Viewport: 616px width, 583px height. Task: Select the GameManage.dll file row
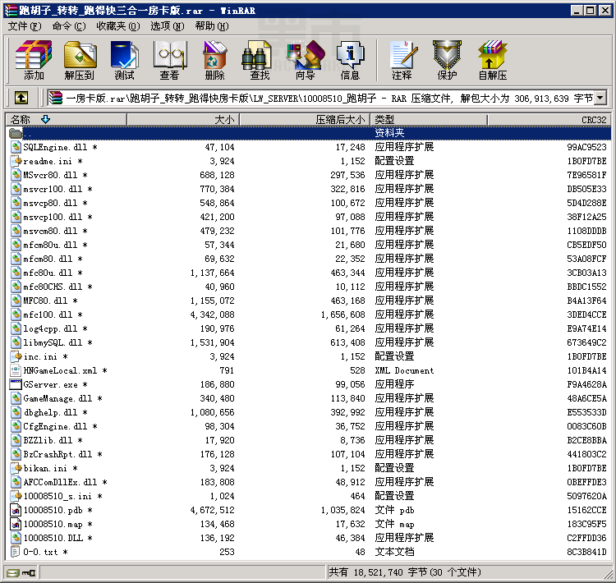tap(308, 398)
